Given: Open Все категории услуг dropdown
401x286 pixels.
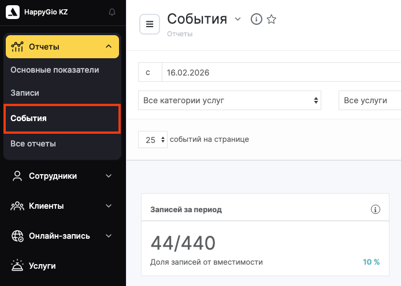Looking at the screenshot, I should coord(229,100).
